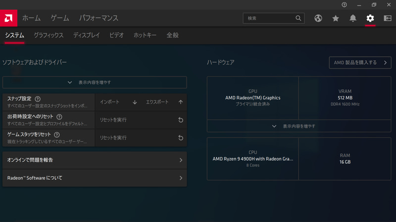Toggle the sidebar panel icon
The image size is (396, 222).
(388, 18)
